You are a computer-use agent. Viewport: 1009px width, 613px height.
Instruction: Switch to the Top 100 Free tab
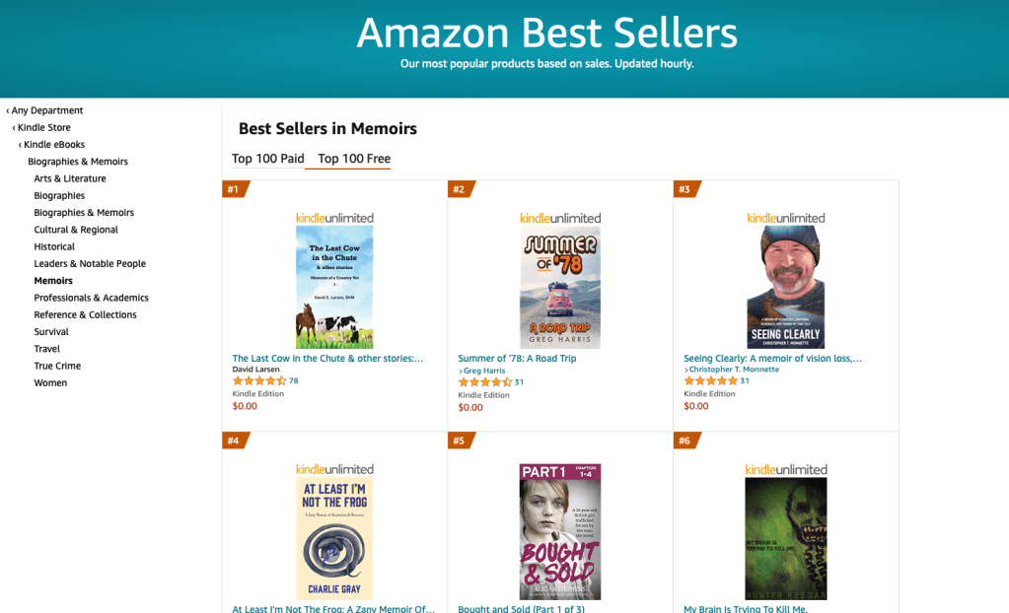coord(354,159)
